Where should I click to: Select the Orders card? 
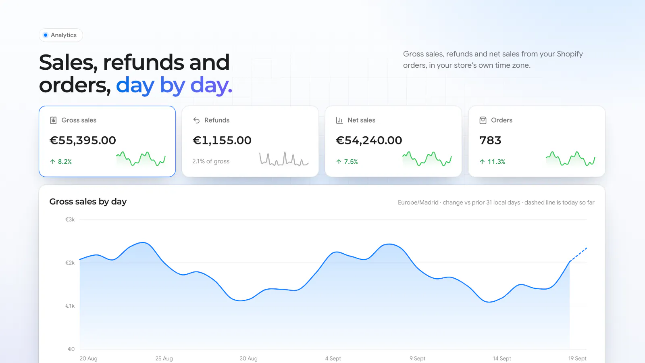(x=537, y=141)
